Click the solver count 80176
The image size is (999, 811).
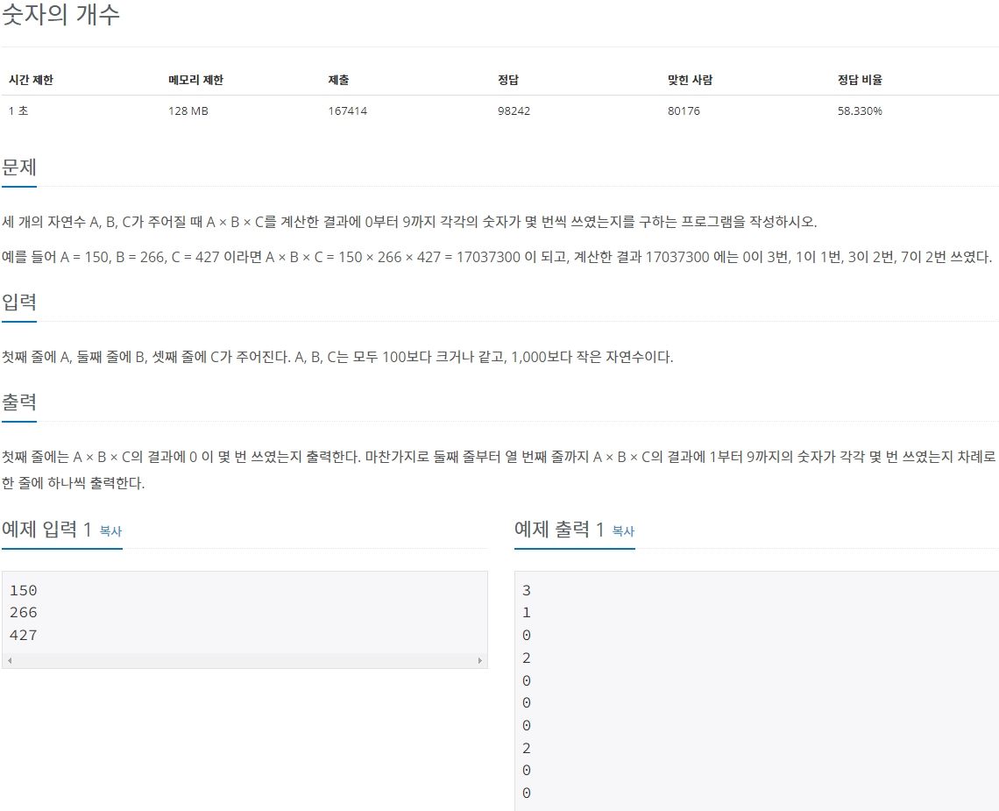point(684,111)
